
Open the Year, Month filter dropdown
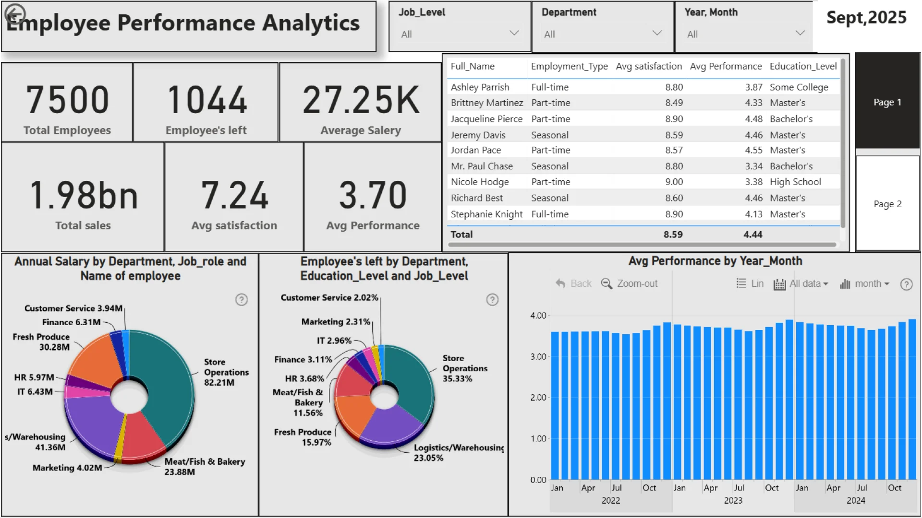pos(800,34)
